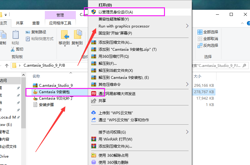Click the 296,166 KB size cell

(x=204, y=86)
